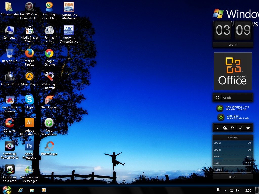Open Format Factory shortcut
259x194 pixels.
coord(49,30)
